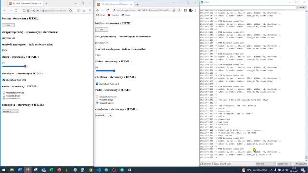Open the Firefox downloads arrow icon

click(x=84, y=10)
